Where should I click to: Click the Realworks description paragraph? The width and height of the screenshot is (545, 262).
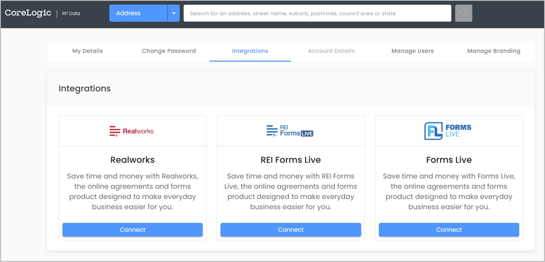133,191
